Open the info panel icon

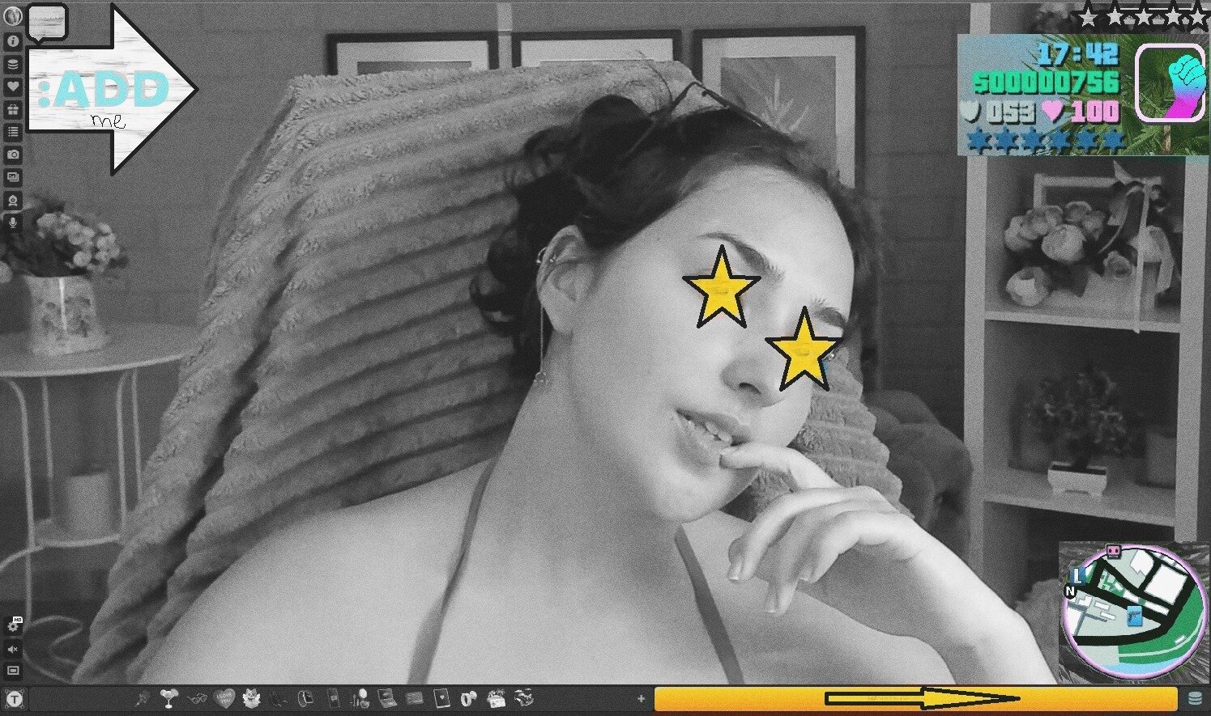[x=13, y=40]
